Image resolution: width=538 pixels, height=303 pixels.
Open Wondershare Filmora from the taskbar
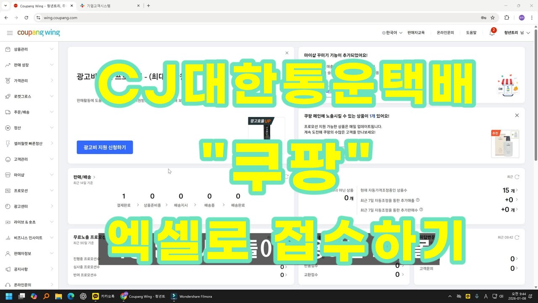point(192,296)
